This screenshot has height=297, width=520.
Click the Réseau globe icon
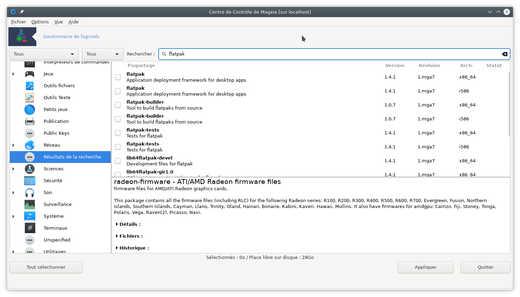(x=30, y=145)
